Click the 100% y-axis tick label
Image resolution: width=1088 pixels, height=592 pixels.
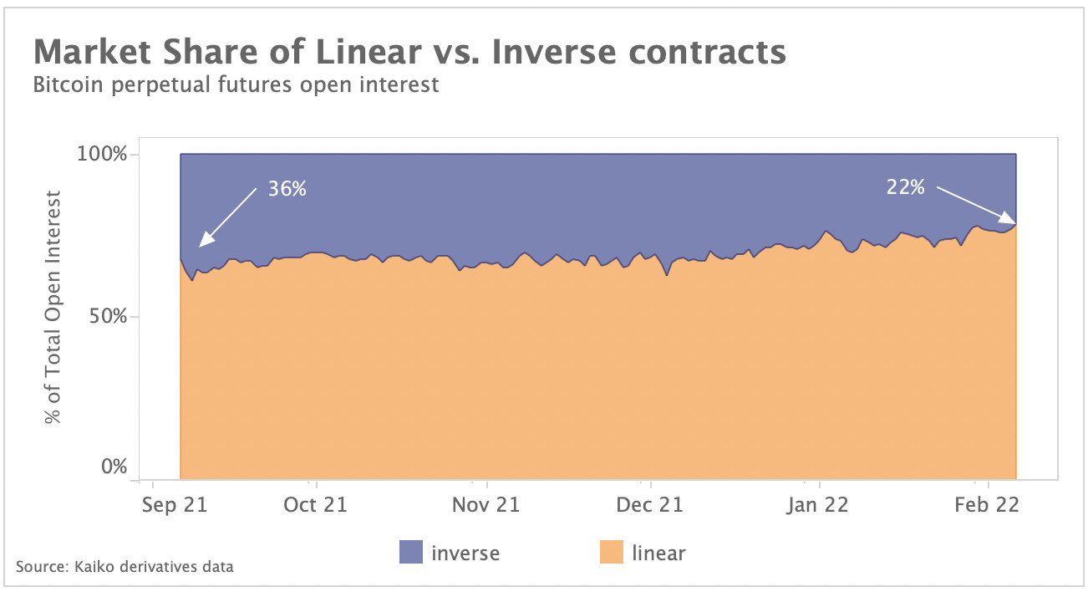pyautogui.click(x=102, y=155)
